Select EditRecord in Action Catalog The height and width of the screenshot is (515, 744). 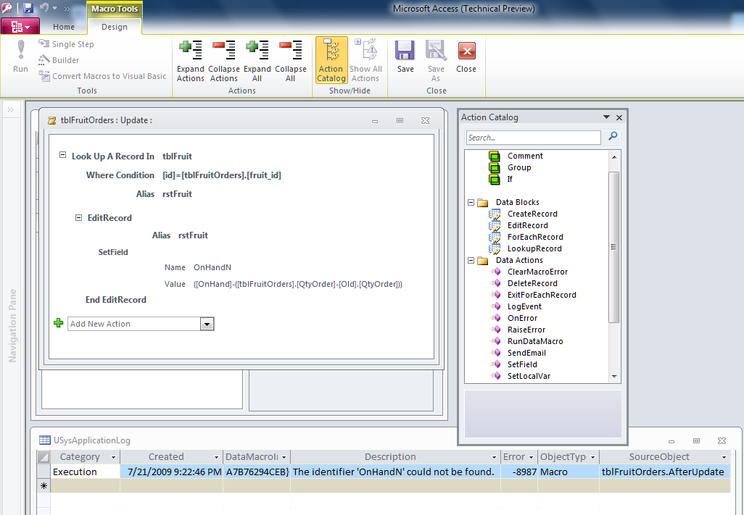click(x=528, y=225)
